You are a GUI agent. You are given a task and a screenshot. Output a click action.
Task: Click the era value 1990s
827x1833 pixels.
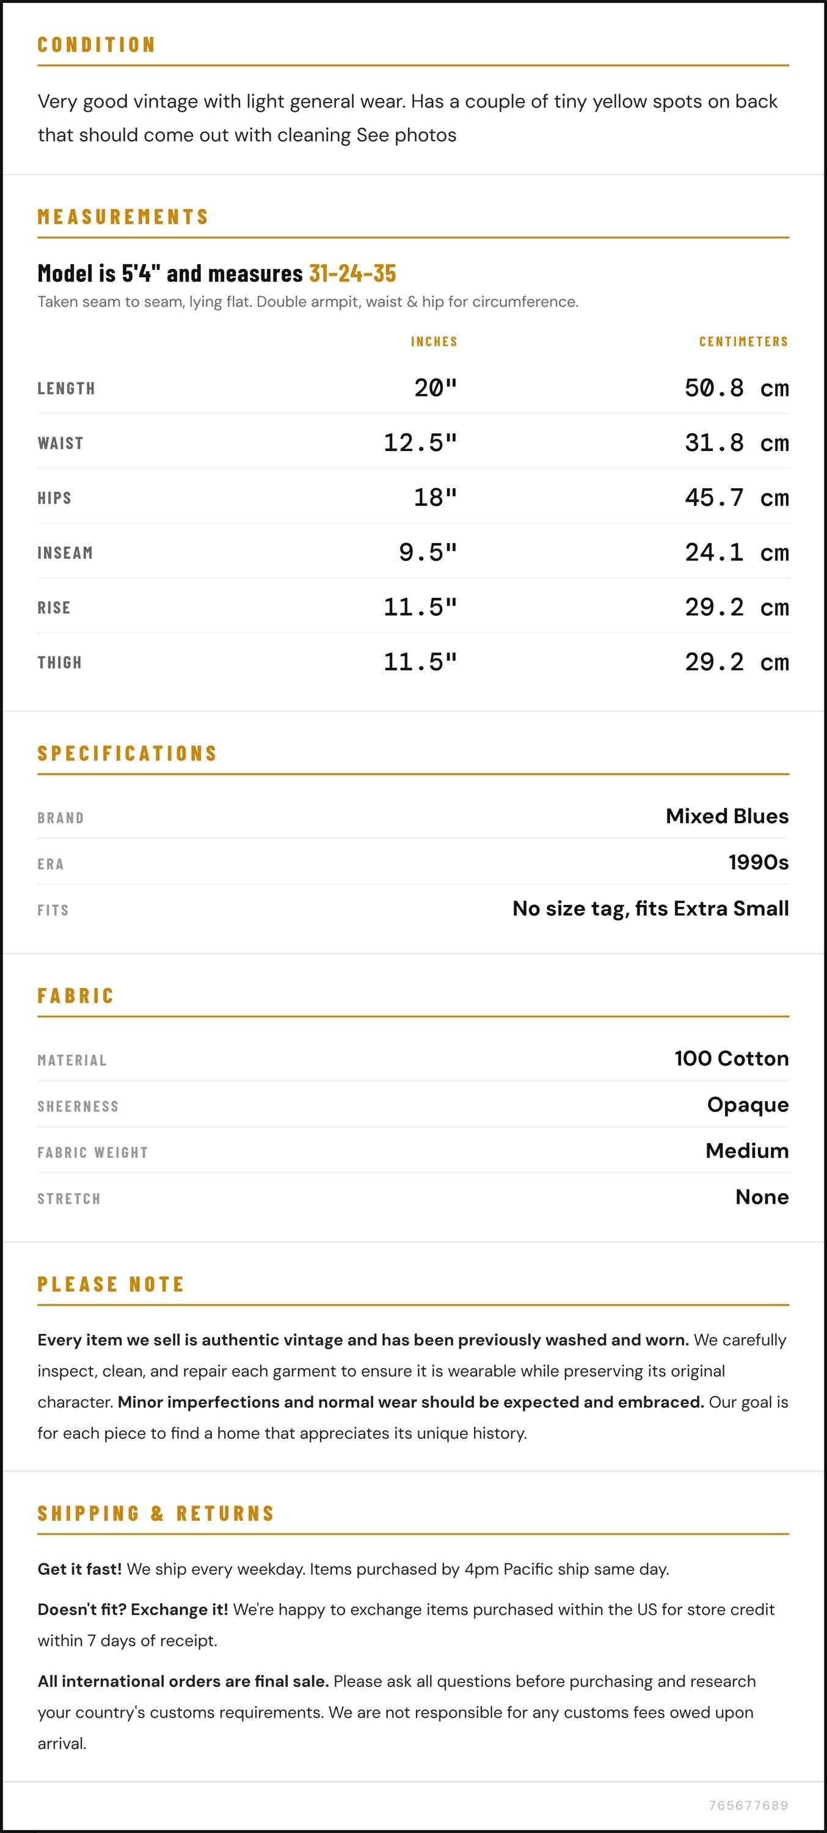click(758, 862)
